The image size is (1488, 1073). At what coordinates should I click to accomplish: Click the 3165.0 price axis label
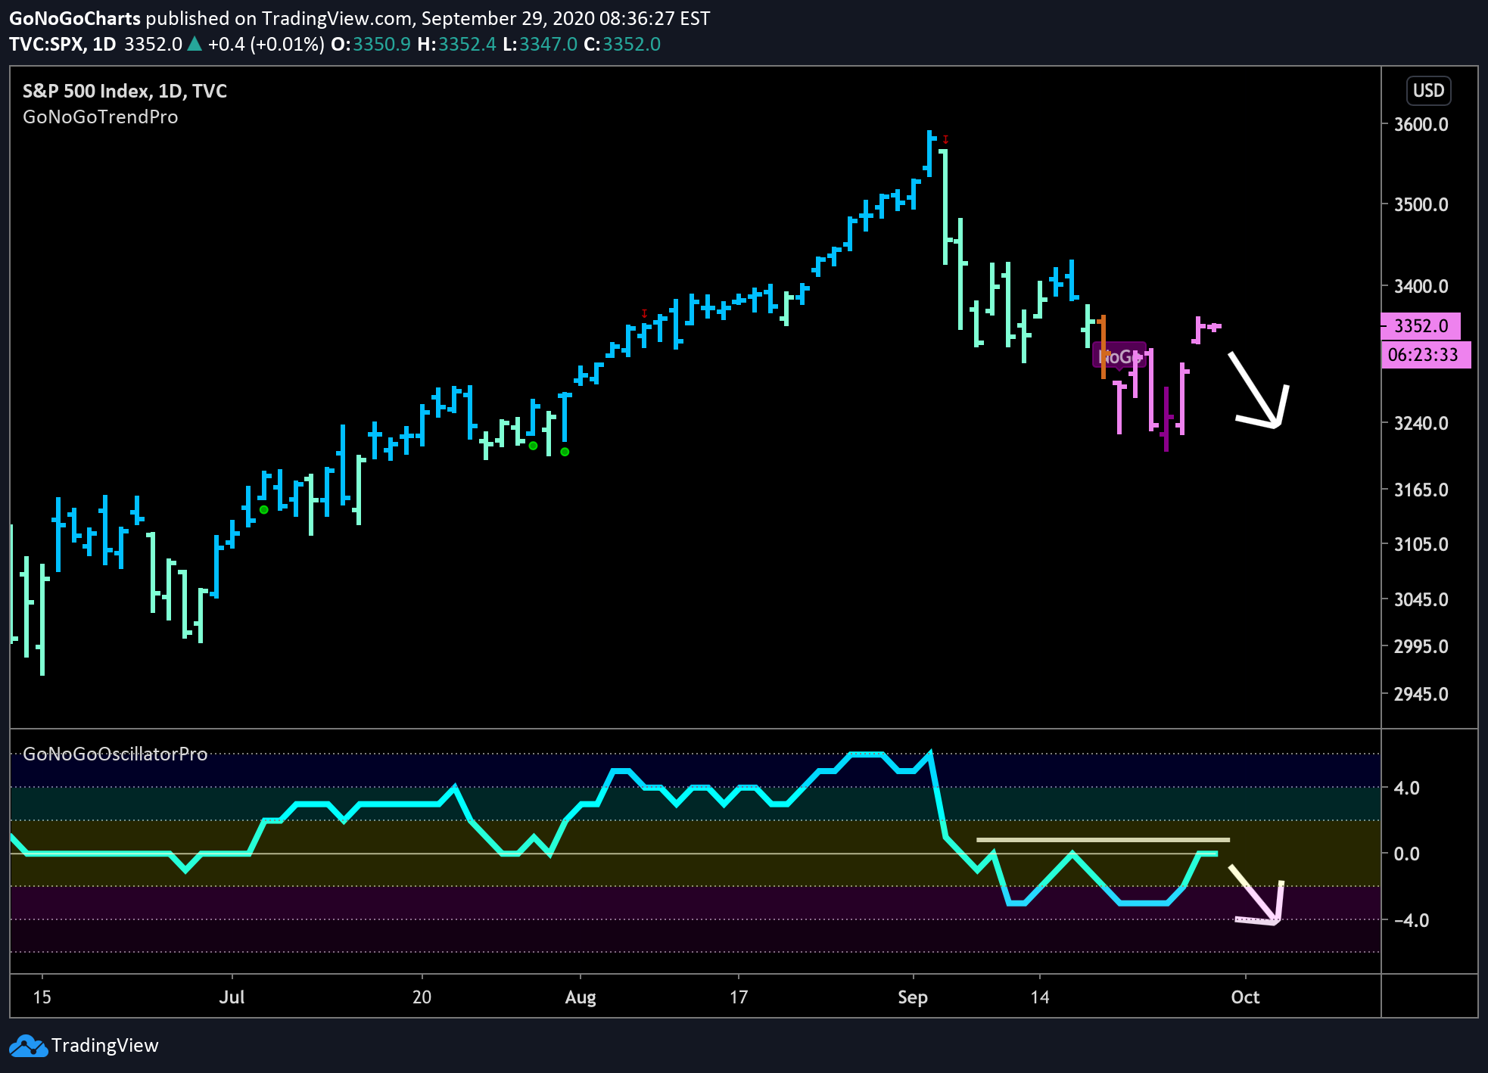[1421, 490]
